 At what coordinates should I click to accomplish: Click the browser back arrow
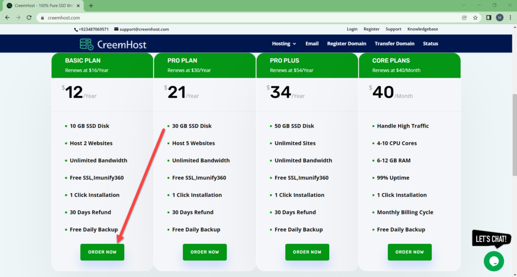coord(7,18)
